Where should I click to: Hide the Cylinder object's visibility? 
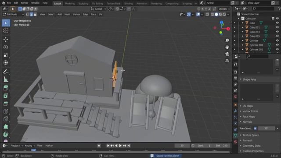[277, 41]
